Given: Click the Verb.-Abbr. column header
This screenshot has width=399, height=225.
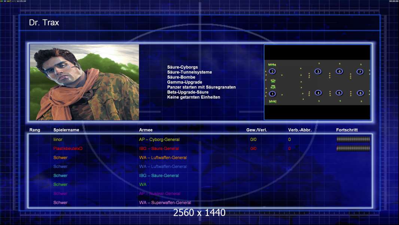Looking at the screenshot, I should point(300,130).
